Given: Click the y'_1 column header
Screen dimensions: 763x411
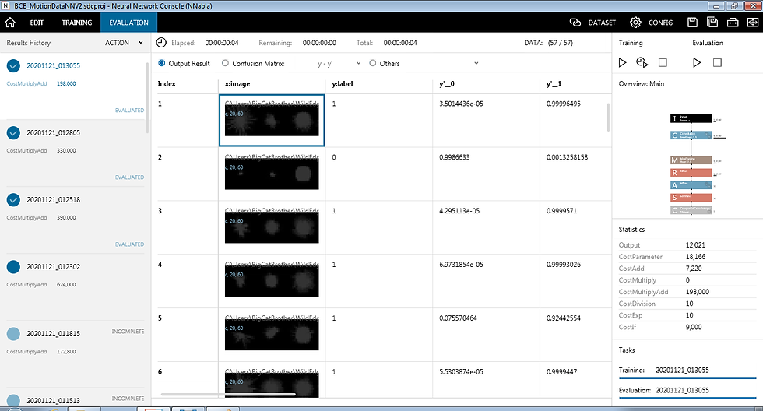Looking at the screenshot, I should click(x=554, y=83).
